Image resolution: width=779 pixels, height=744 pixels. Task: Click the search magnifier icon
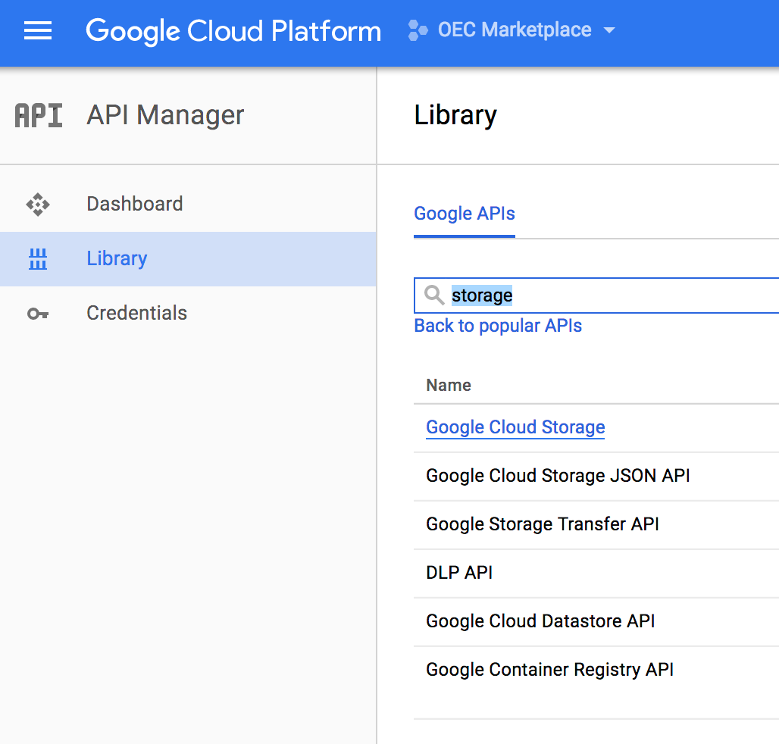pyautogui.click(x=434, y=295)
